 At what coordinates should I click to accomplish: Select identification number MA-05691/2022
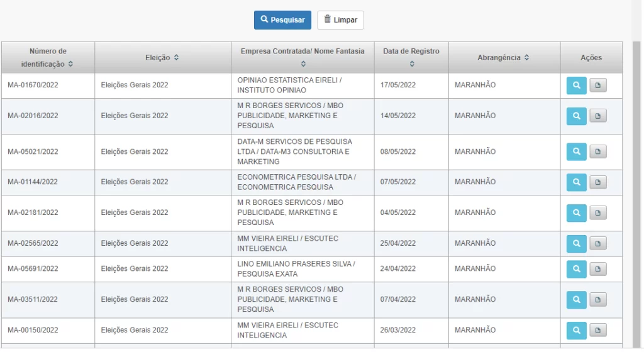pyautogui.click(x=33, y=269)
